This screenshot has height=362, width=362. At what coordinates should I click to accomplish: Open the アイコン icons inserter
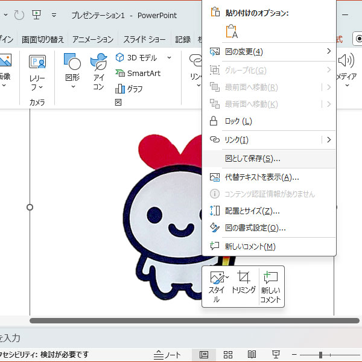pyautogui.click(x=98, y=72)
